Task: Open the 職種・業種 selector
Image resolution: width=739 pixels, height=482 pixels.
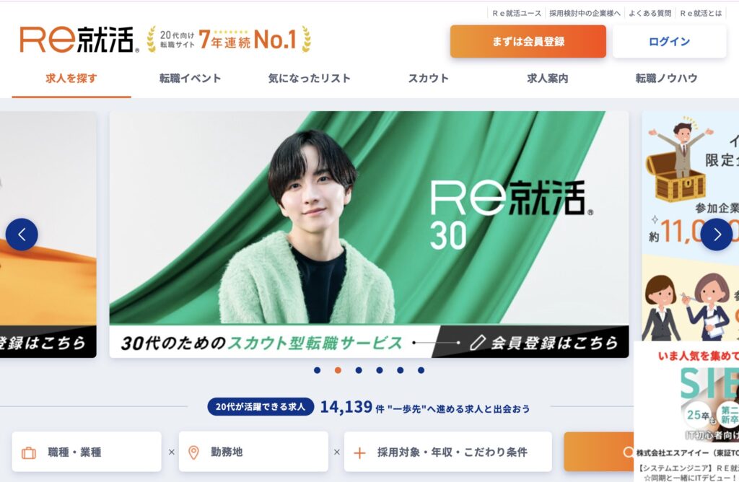Action: point(87,452)
